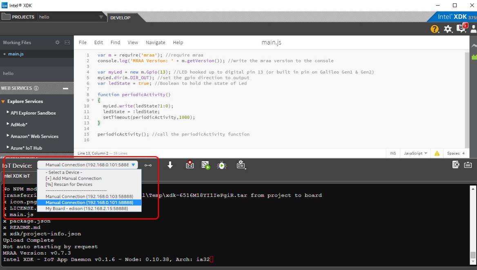
Task: Click Spaces: 4 indentation setting
Action: (x=456, y=154)
